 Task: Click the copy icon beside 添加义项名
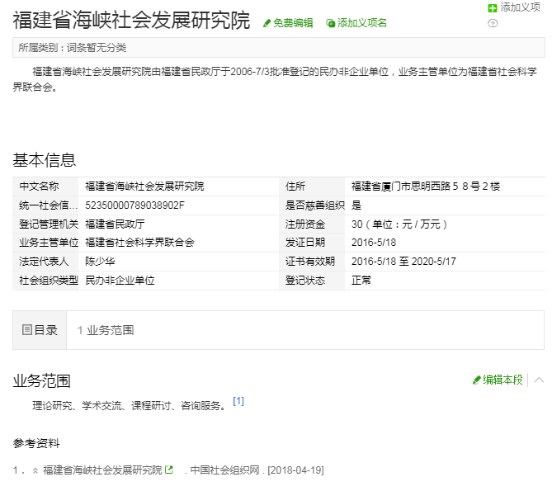tap(330, 24)
